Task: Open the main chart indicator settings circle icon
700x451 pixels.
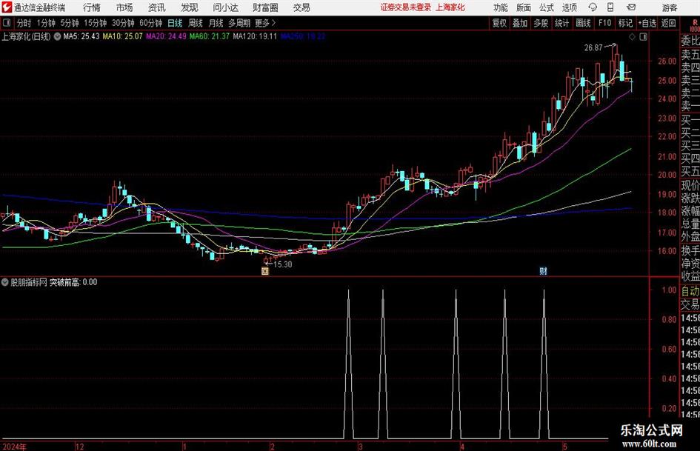Action: click(57, 36)
